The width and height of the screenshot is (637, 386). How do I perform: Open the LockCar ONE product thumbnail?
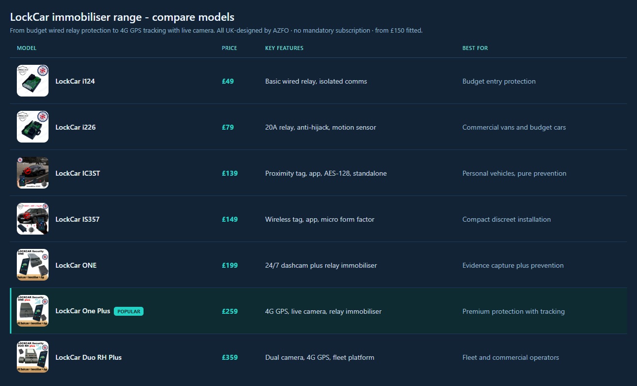pyautogui.click(x=33, y=265)
